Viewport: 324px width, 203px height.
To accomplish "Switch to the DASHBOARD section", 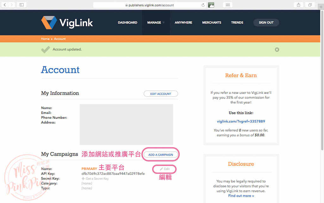I will pos(128,22).
